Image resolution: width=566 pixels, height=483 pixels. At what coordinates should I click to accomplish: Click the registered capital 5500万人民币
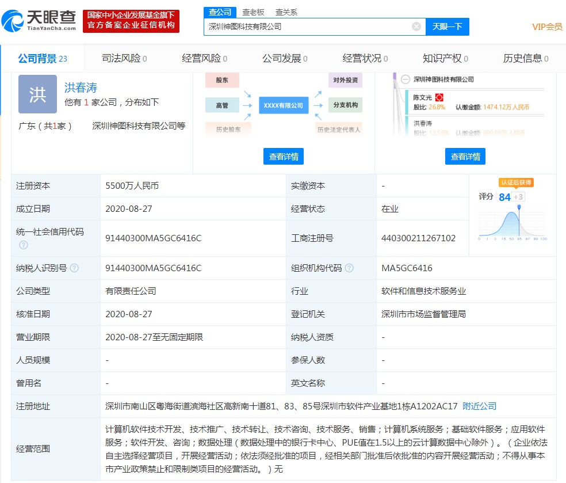click(x=132, y=186)
